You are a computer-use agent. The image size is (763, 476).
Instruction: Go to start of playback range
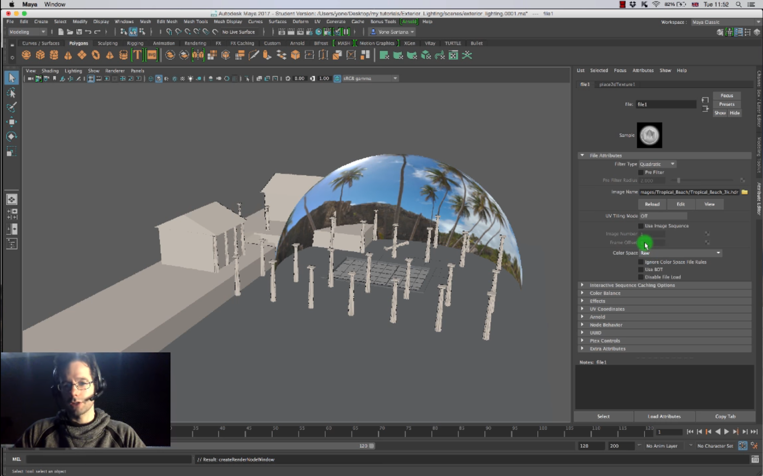pyautogui.click(x=690, y=432)
